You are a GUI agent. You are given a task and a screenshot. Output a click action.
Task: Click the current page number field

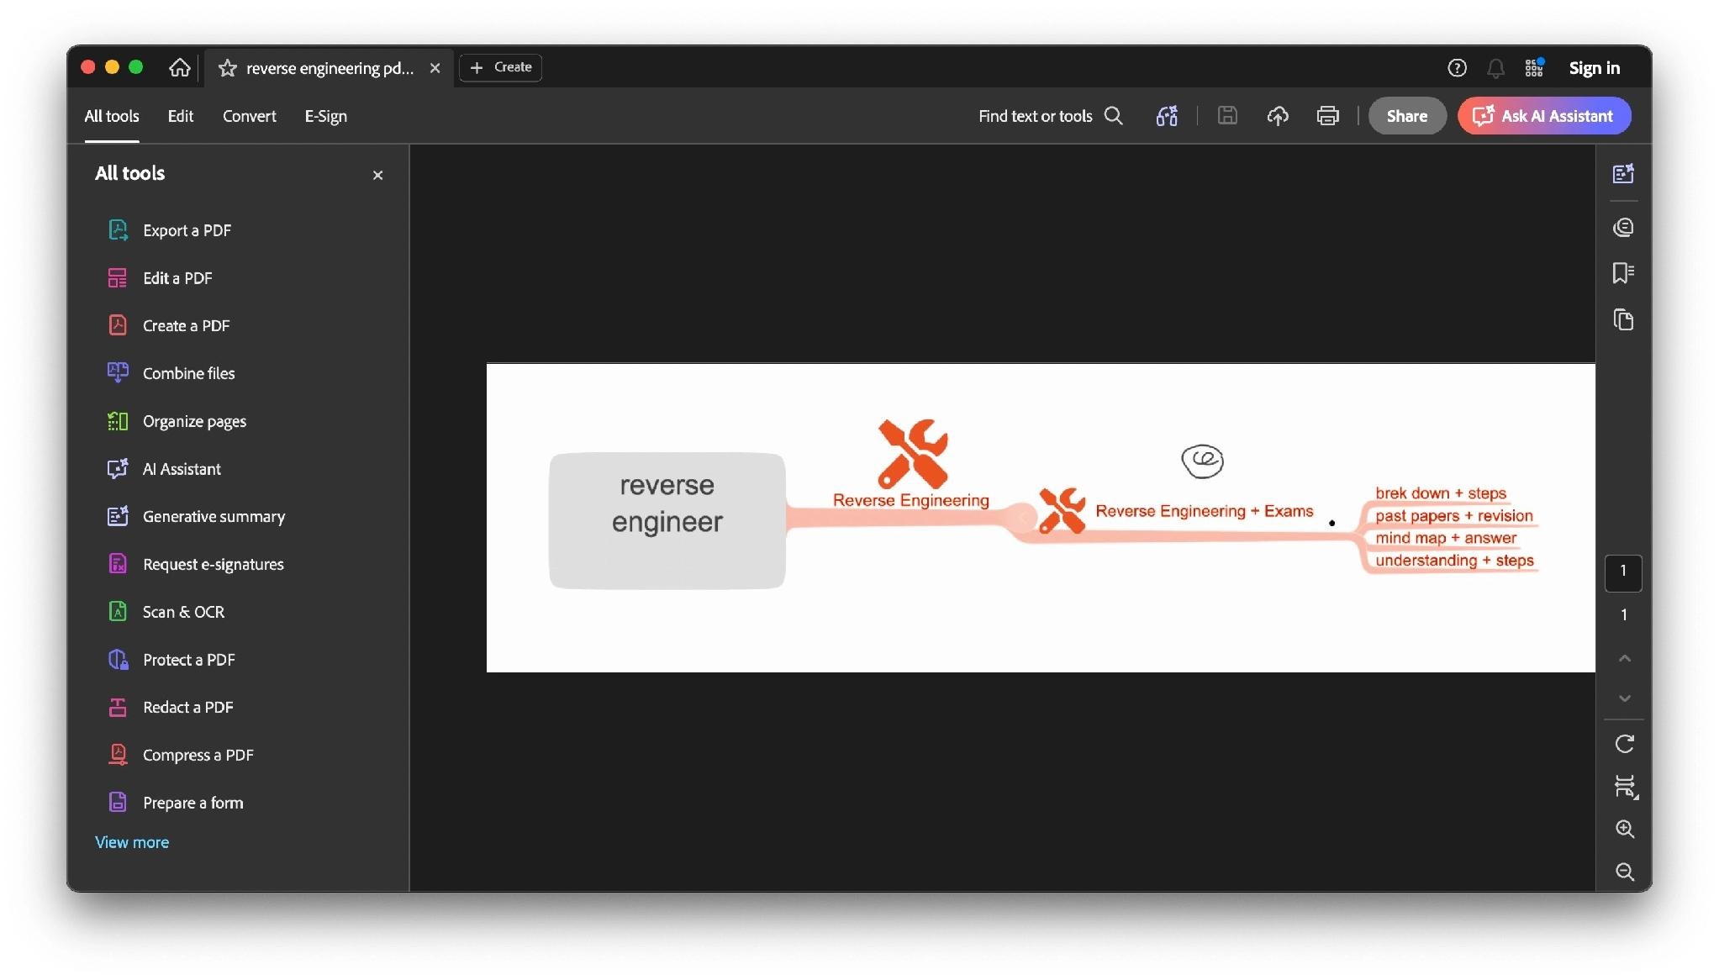point(1622,572)
